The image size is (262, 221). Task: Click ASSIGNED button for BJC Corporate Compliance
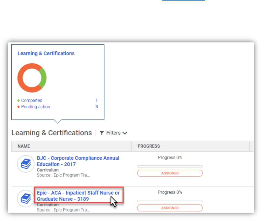(x=170, y=173)
